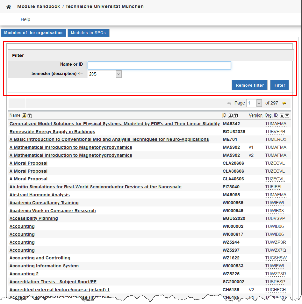Open the Org. ID column filter icon
Screen dimensions: 302x304
pos(287,116)
